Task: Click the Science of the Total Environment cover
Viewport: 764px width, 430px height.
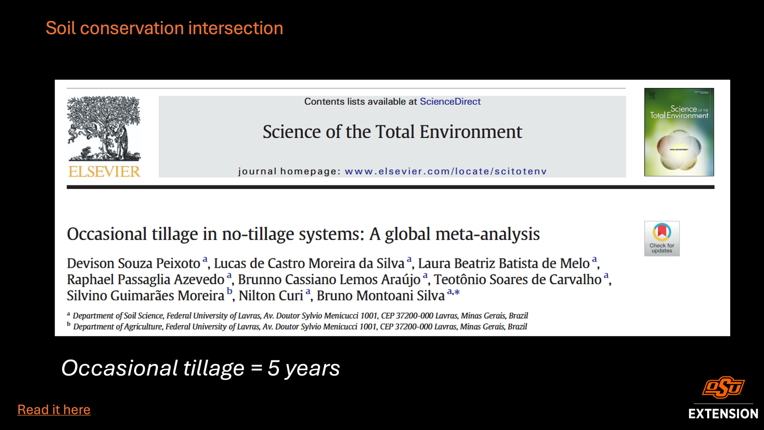Action: [x=679, y=132]
